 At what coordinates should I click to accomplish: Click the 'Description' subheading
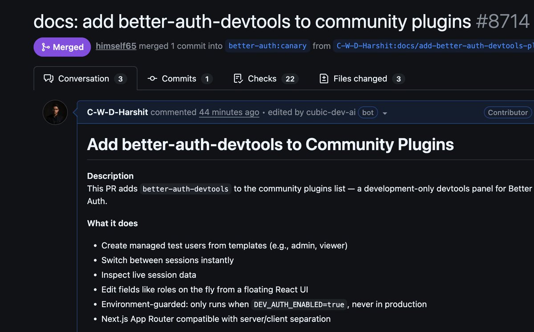coord(110,176)
